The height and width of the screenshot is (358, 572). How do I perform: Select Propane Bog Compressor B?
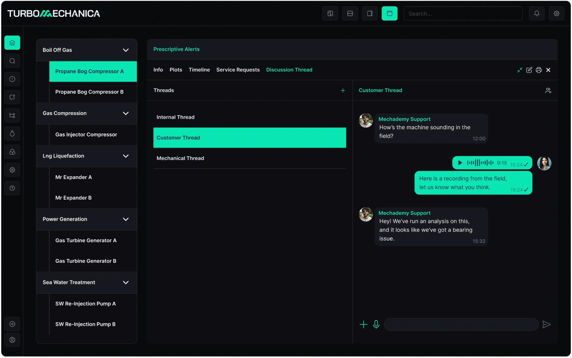(93, 92)
